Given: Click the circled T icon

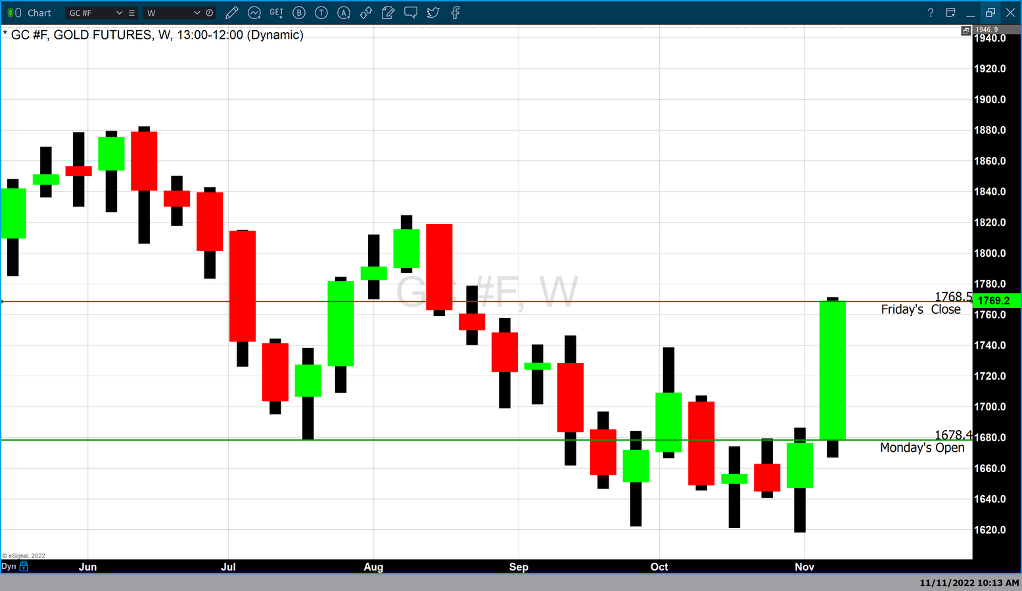Looking at the screenshot, I should click(x=321, y=12).
